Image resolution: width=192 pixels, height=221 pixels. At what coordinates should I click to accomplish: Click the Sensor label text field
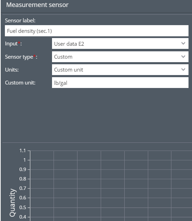click(x=97, y=31)
